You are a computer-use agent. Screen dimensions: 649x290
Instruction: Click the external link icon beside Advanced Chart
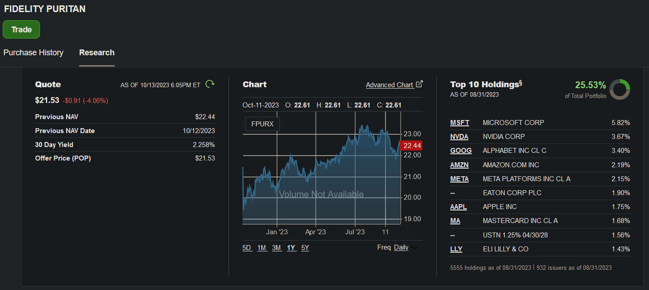(419, 84)
